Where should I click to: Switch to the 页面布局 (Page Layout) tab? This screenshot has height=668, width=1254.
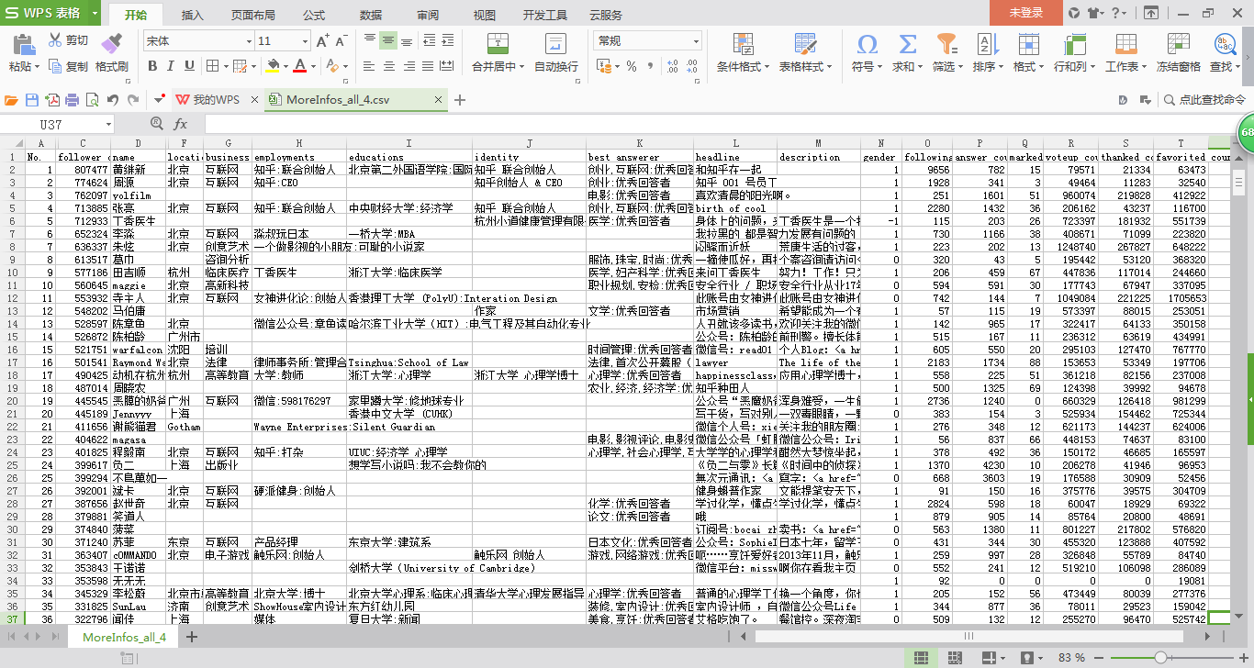tap(252, 15)
